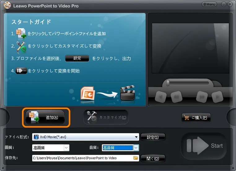Click the shopping cart icon on the purchase button
Image resolution: width=236 pixels, height=171 pixels.
coord(186,117)
